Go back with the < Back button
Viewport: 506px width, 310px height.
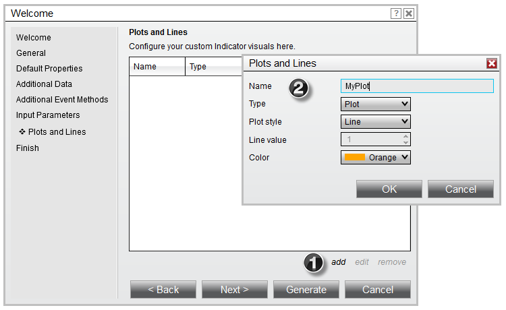[x=163, y=290]
